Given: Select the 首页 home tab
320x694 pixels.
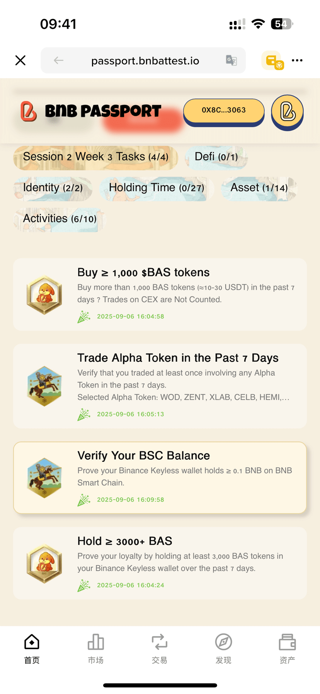Looking at the screenshot, I should [32, 649].
